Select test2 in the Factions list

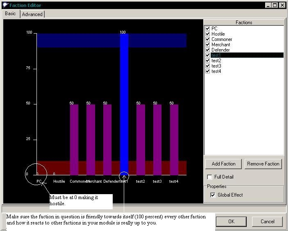(216, 61)
